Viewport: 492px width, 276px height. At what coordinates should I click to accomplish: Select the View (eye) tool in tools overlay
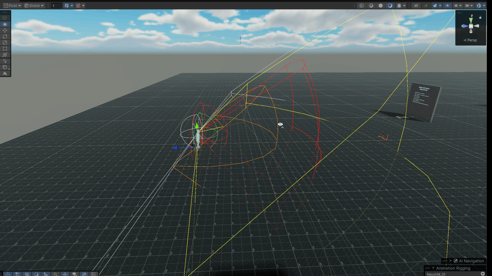point(5,24)
